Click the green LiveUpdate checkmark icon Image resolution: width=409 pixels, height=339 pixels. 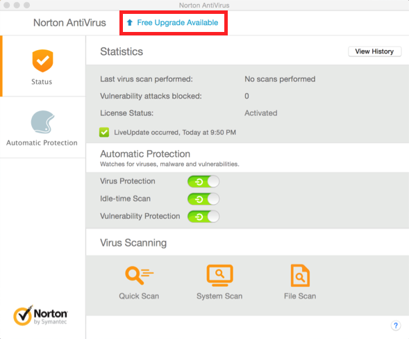[x=104, y=132]
